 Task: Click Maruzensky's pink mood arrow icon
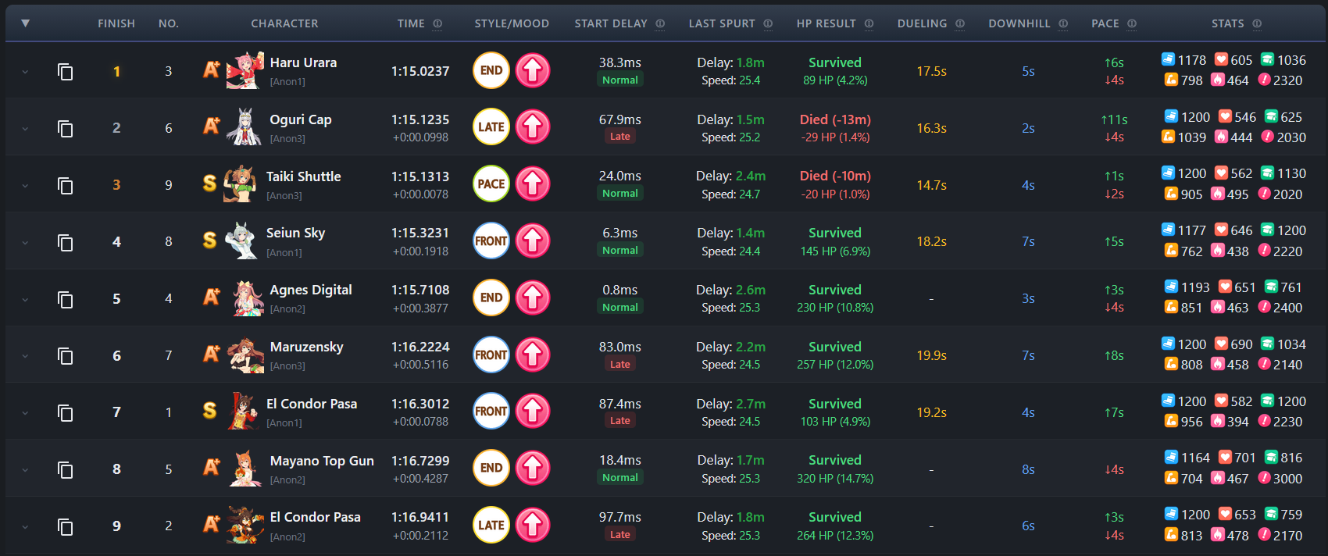(533, 355)
